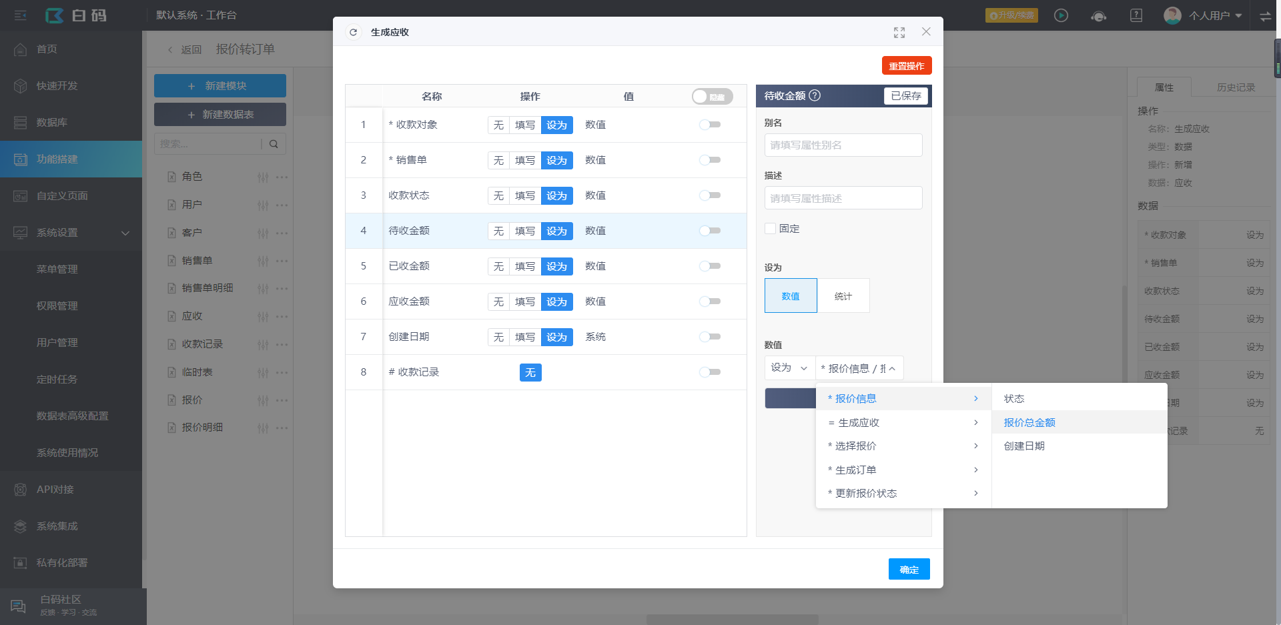The width and height of the screenshot is (1281, 625).
Task: Check the 固定 checkbox
Action: (770, 229)
